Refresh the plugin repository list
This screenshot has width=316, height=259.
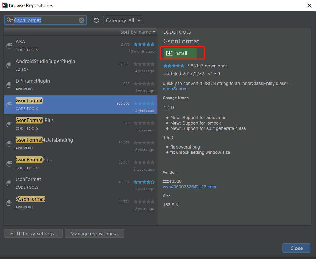click(x=97, y=20)
